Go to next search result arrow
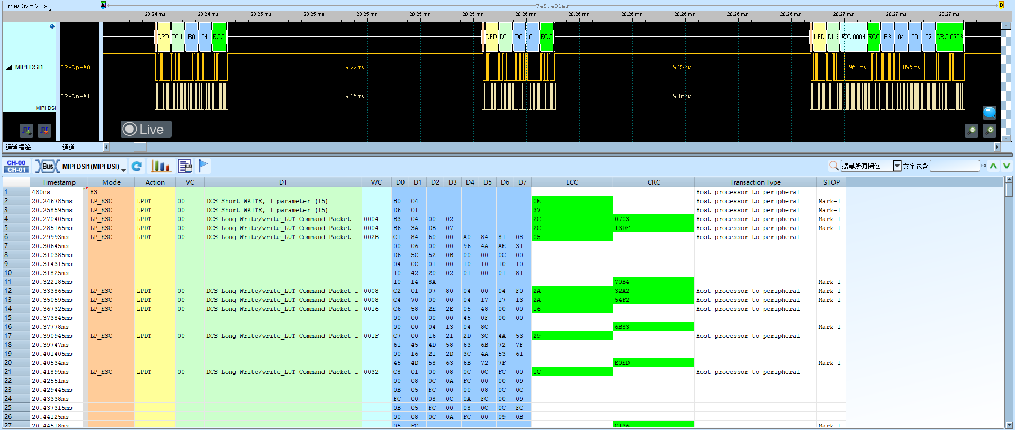Screen dimensions: 1015x430 click(1006, 166)
